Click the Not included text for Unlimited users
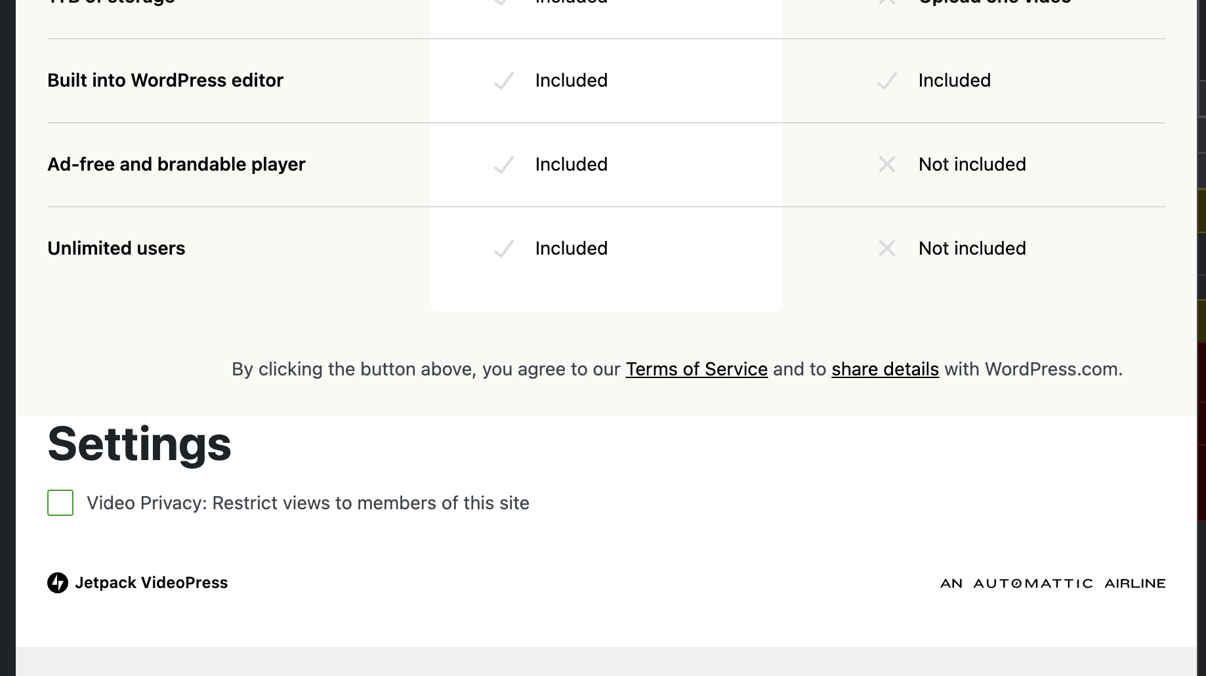 (972, 249)
